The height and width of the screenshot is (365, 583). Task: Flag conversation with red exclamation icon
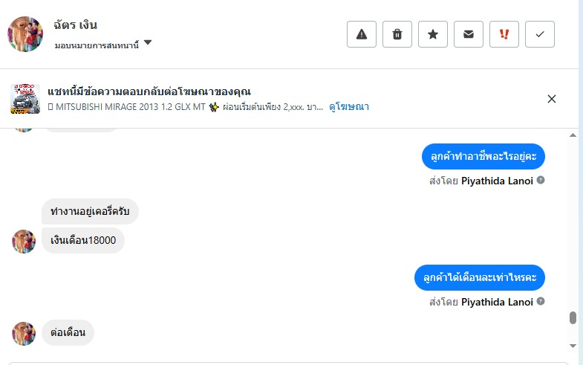504,34
